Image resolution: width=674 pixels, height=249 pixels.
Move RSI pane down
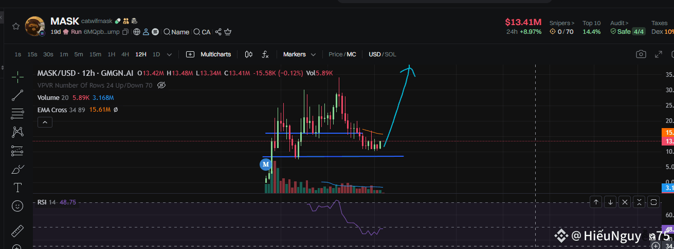[610, 202]
